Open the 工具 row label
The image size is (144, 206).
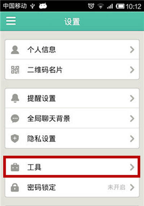(x=34, y=167)
